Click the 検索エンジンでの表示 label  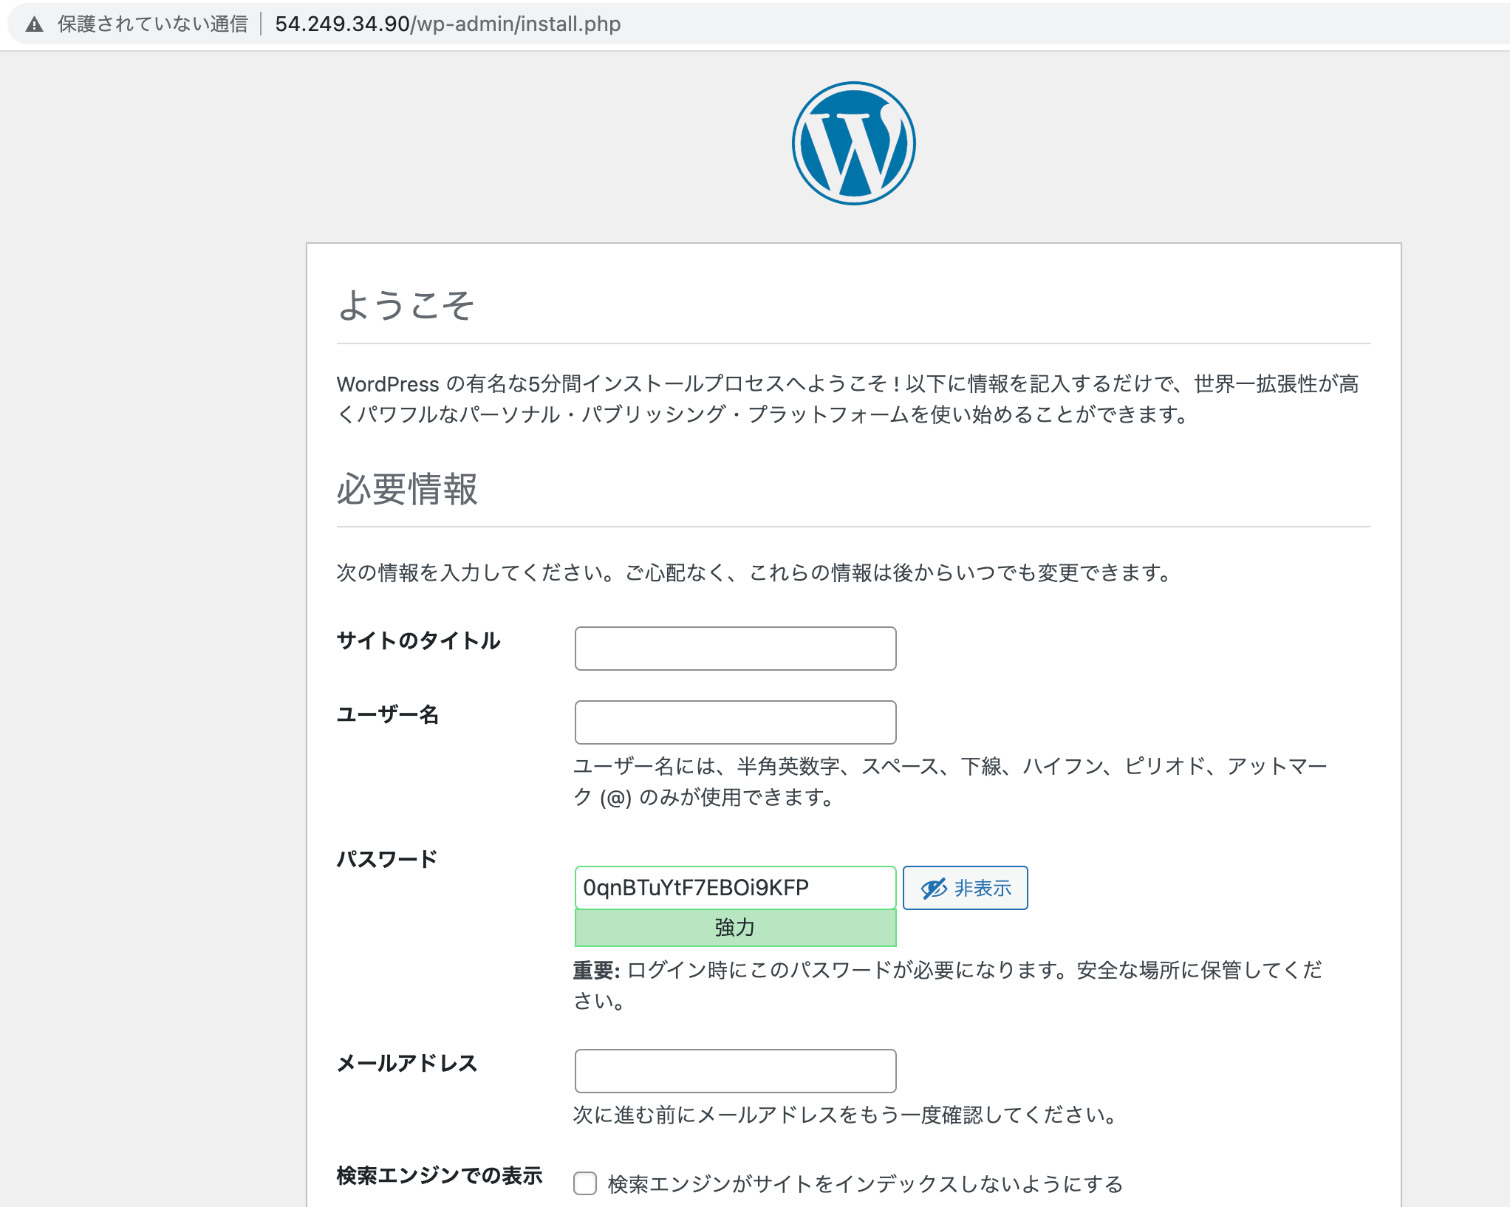tap(440, 1175)
